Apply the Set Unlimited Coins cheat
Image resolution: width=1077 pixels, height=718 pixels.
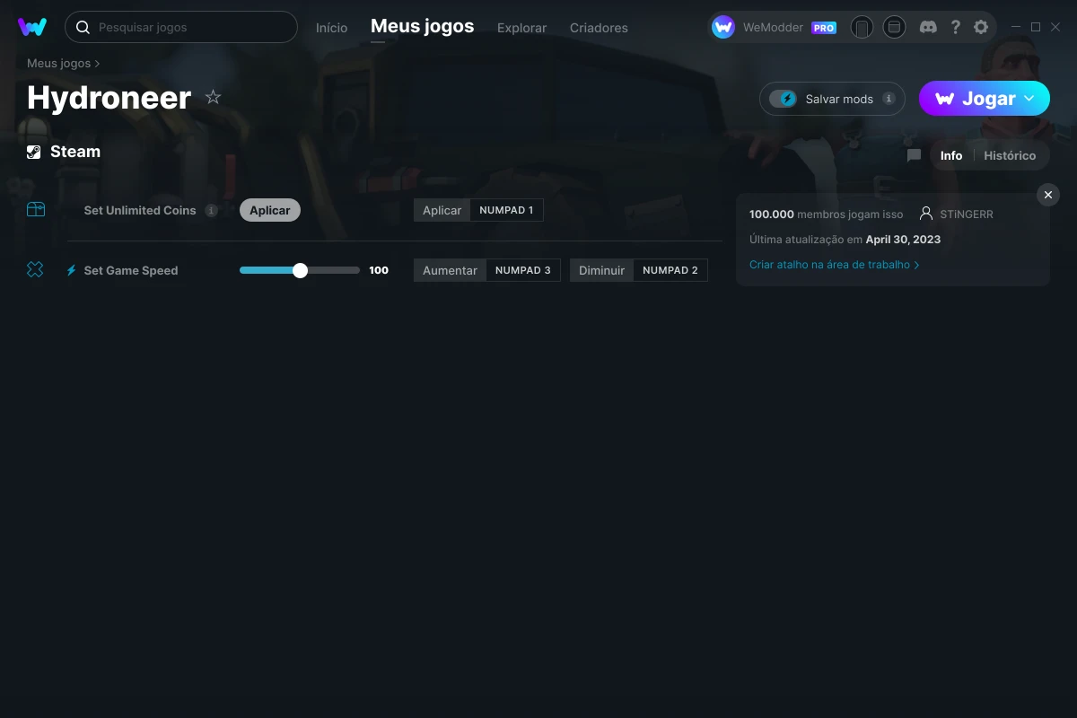click(x=270, y=210)
